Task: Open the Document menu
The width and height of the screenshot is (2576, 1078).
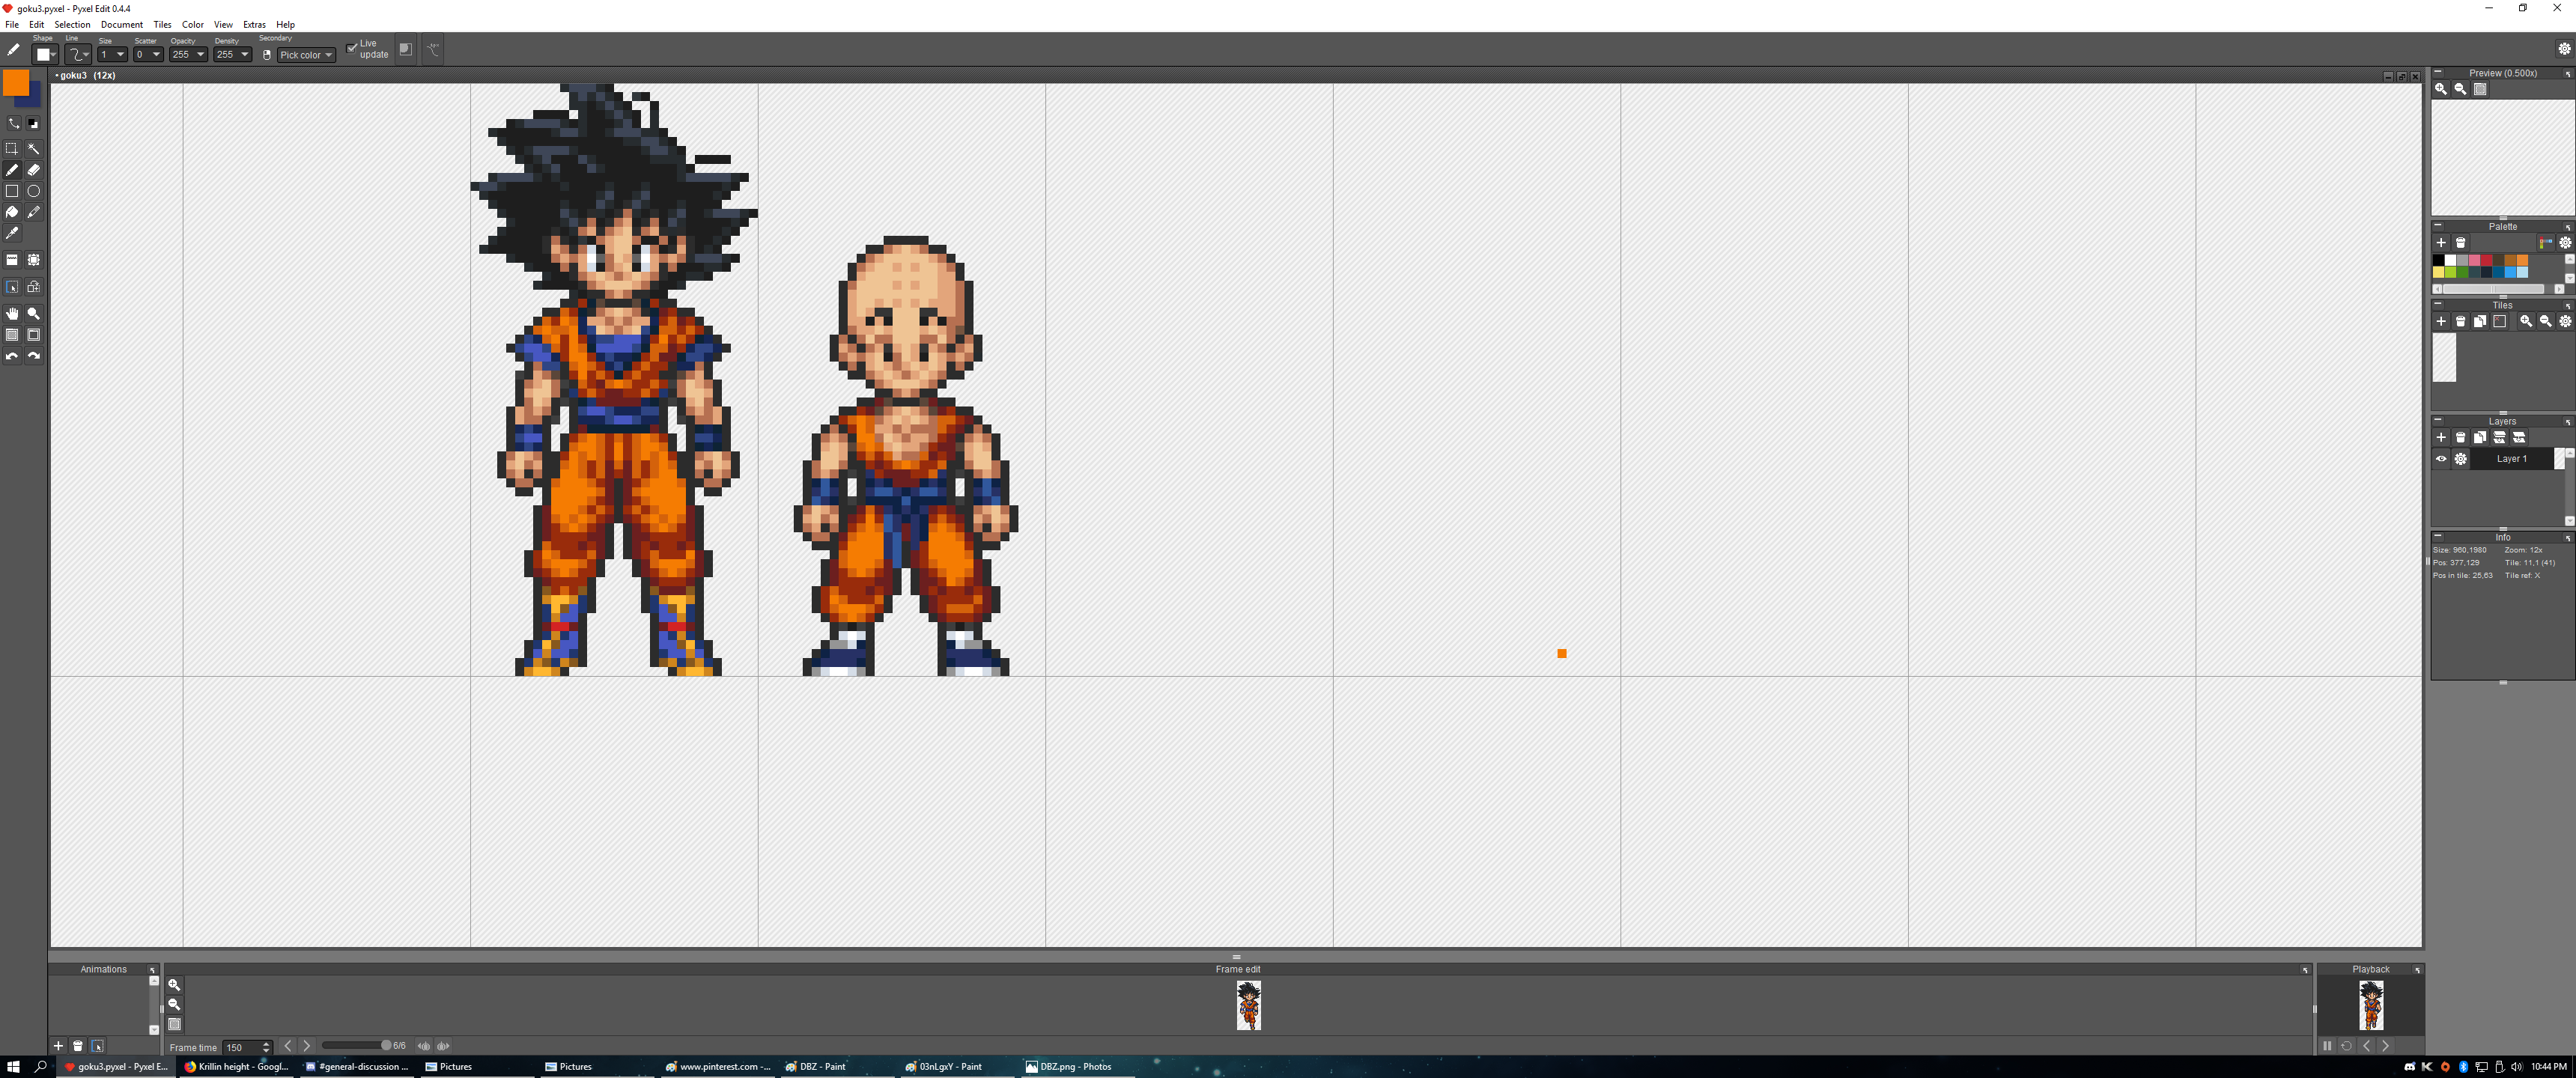Action: point(122,25)
